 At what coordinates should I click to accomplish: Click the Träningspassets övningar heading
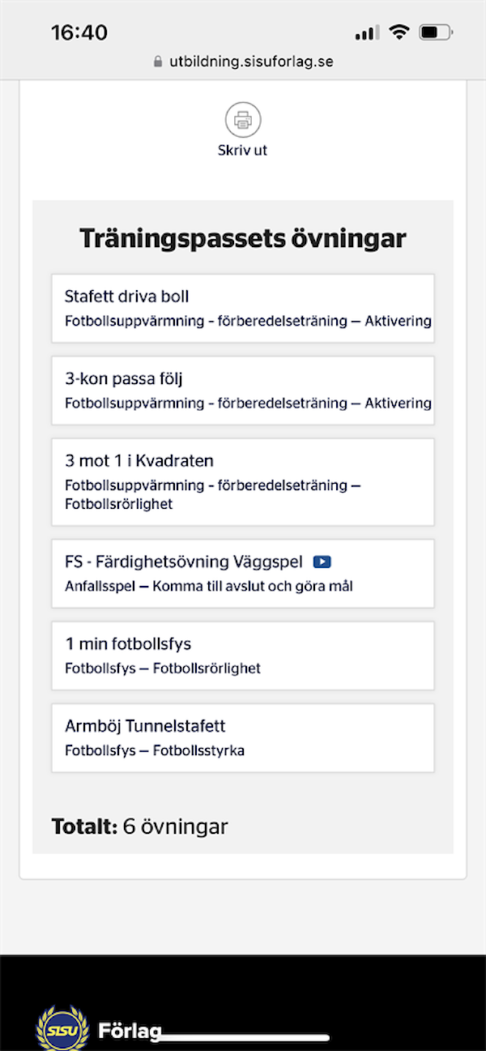tap(243, 239)
